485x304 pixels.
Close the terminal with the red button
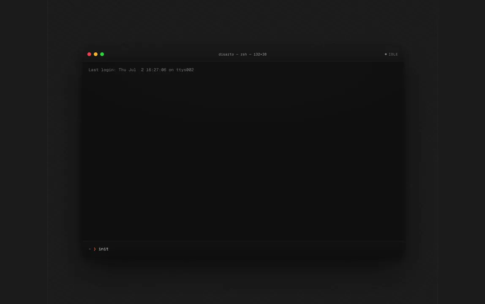(89, 54)
